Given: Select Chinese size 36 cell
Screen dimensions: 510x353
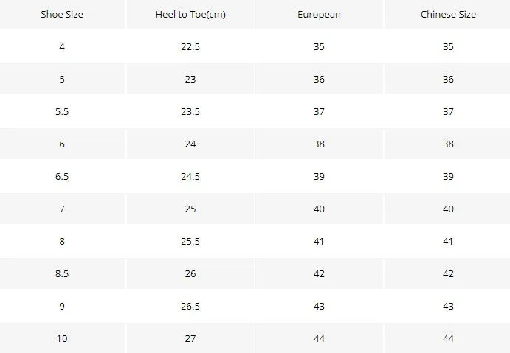Looking at the screenshot, I should point(448,80).
